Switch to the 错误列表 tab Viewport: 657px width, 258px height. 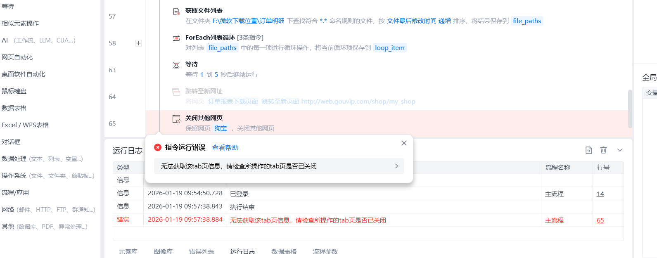[x=202, y=251]
